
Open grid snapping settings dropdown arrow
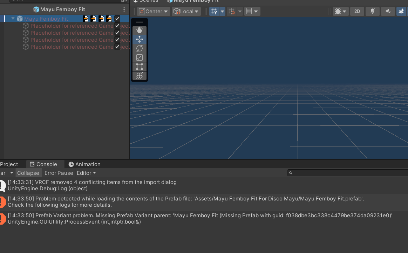coord(240,12)
